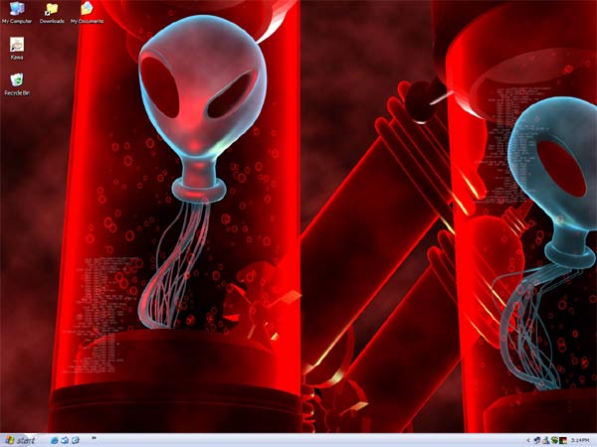The height and width of the screenshot is (447, 597).
Task: Click the taskbar clock showing time
Action: (x=580, y=440)
